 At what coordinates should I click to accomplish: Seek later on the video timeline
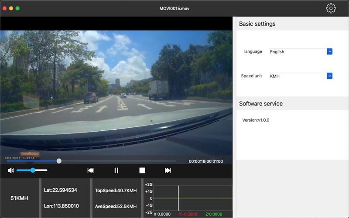118,161
